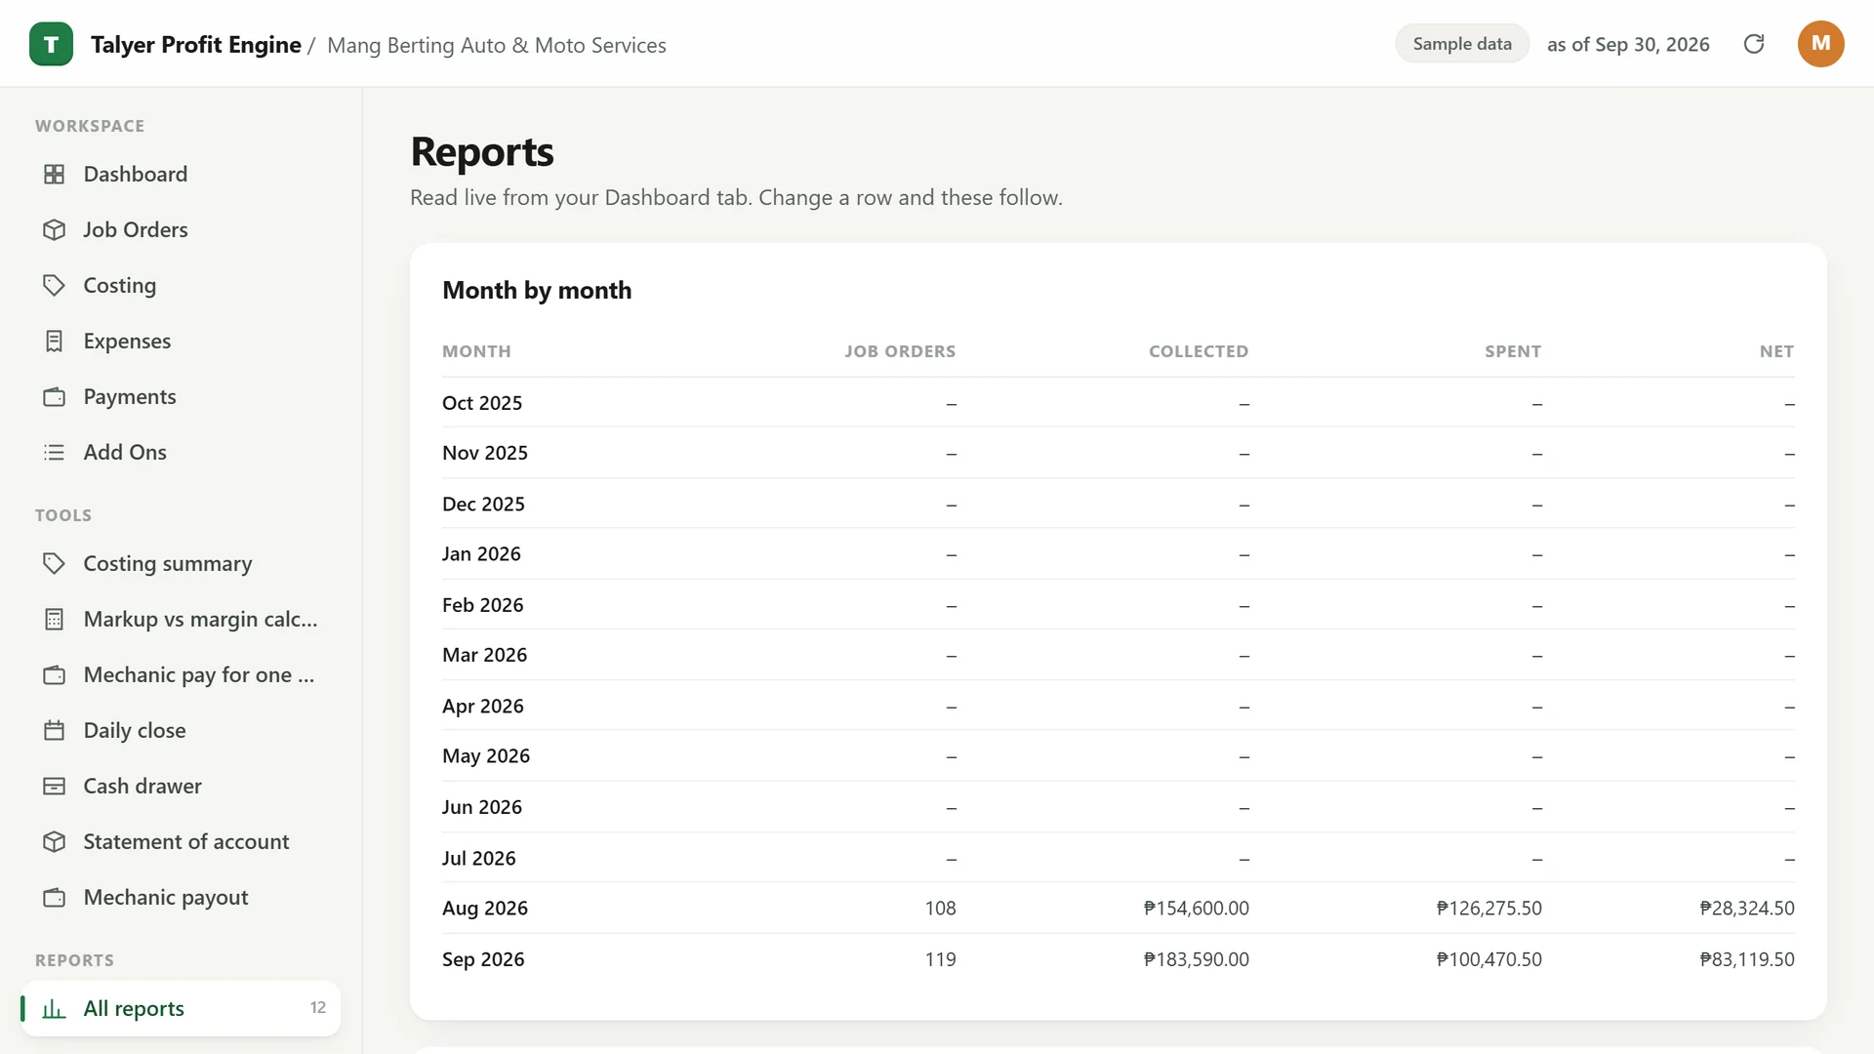Click the Job Orders box icon
This screenshot has width=1874, height=1054.
(x=55, y=229)
